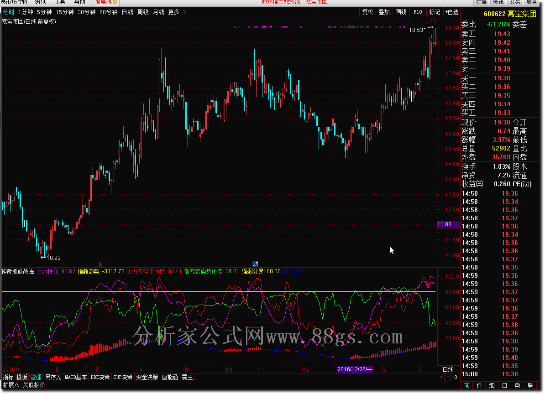Switch to the 月线 monthly chart tab

[x=158, y=12]
